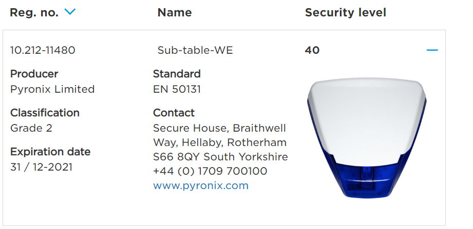
Task: Click the classification value Grade 2
Action: coord(31,128)
